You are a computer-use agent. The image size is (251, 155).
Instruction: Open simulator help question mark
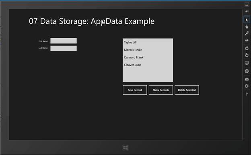[x=247, y=94]
